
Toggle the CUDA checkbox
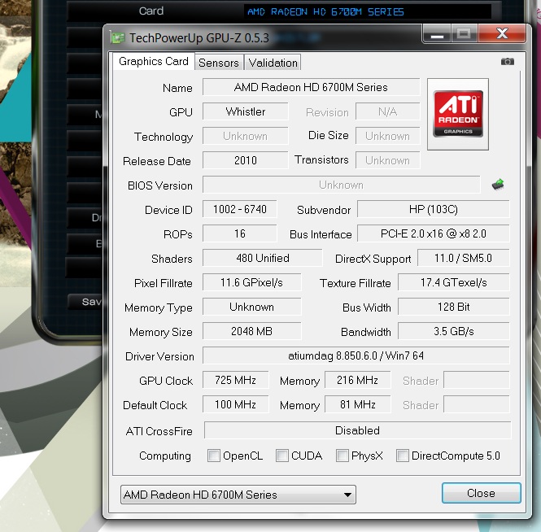[x=282, y=456]
